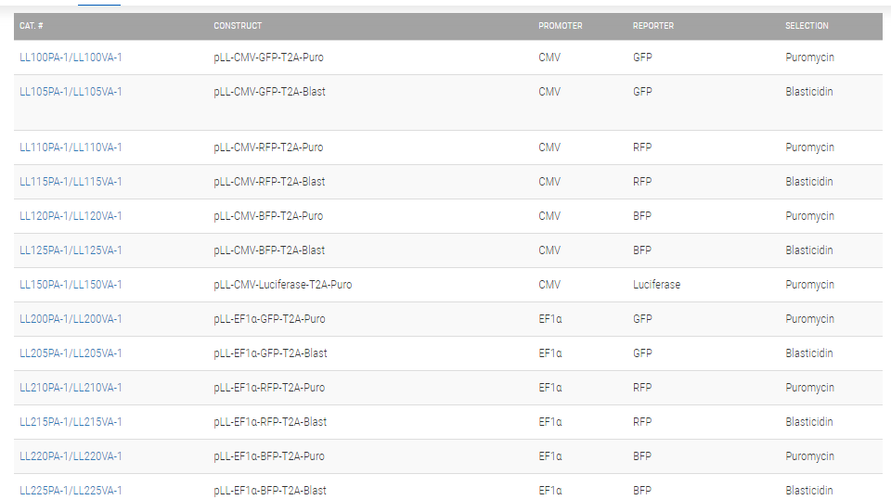
Task: Click the LL205PA-1 catalog link
Action: click(x=44, y=353)
